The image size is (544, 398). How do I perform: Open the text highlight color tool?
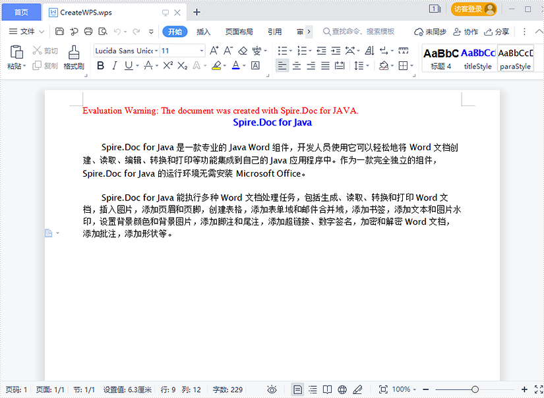click(217, 65)
